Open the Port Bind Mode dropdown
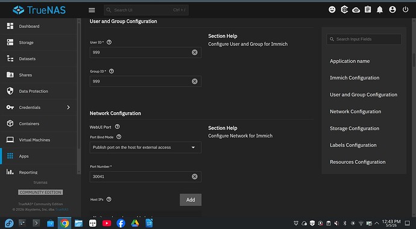Image resolution: width=416 pixels, height=229 pixels. 145,148
